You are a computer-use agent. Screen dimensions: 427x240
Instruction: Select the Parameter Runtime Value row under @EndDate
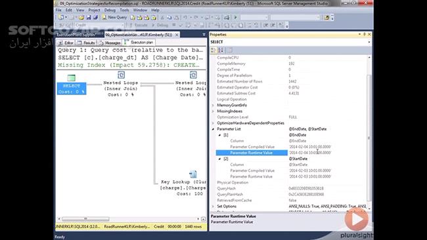[292, 153]
